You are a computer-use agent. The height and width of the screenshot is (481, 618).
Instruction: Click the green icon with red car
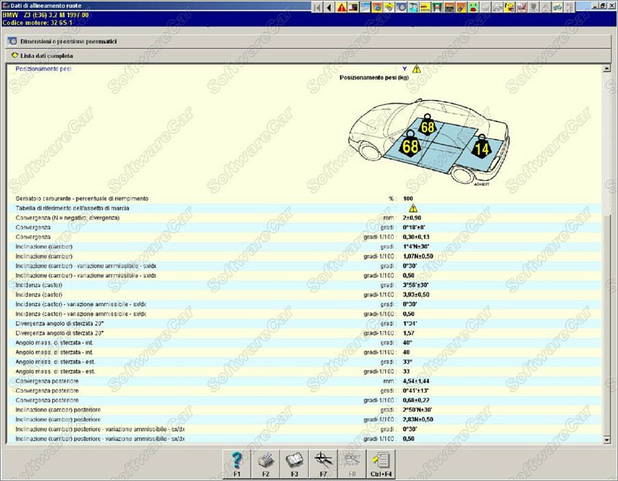pos(473,7)
